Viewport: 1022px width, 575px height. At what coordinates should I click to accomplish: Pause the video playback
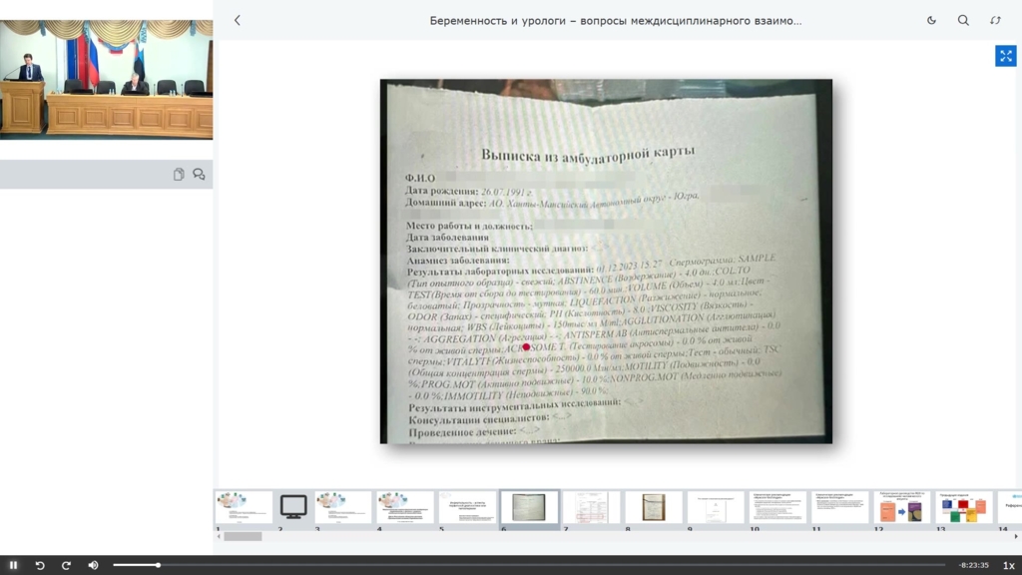click(x=14, y=565)
